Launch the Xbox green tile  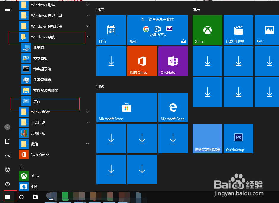[x=208, y=30]
